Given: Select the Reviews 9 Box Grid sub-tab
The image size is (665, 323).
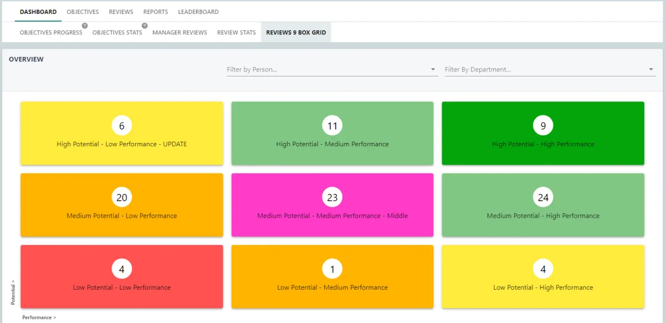Looking at the screenshot, I should pos(296,33).
